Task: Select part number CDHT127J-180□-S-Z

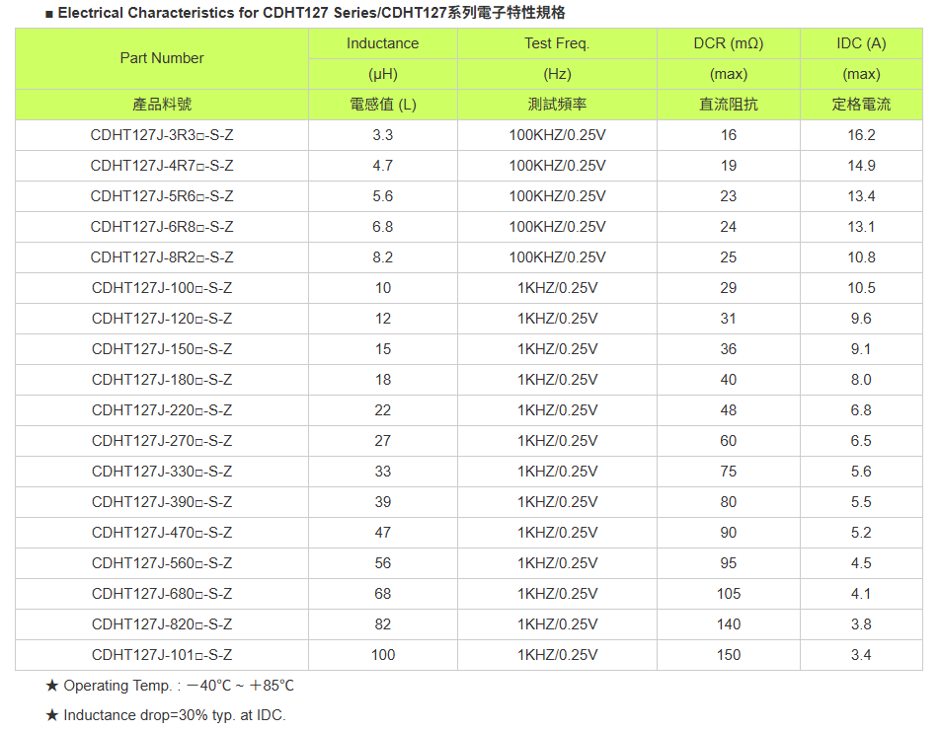Action: coord(162,379)
